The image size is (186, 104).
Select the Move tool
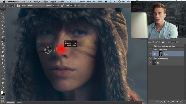pyautogui.click(x=3, y=14)
